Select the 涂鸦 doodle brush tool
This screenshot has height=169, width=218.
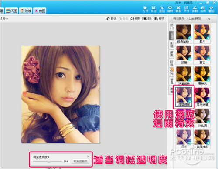coord(195,9)
